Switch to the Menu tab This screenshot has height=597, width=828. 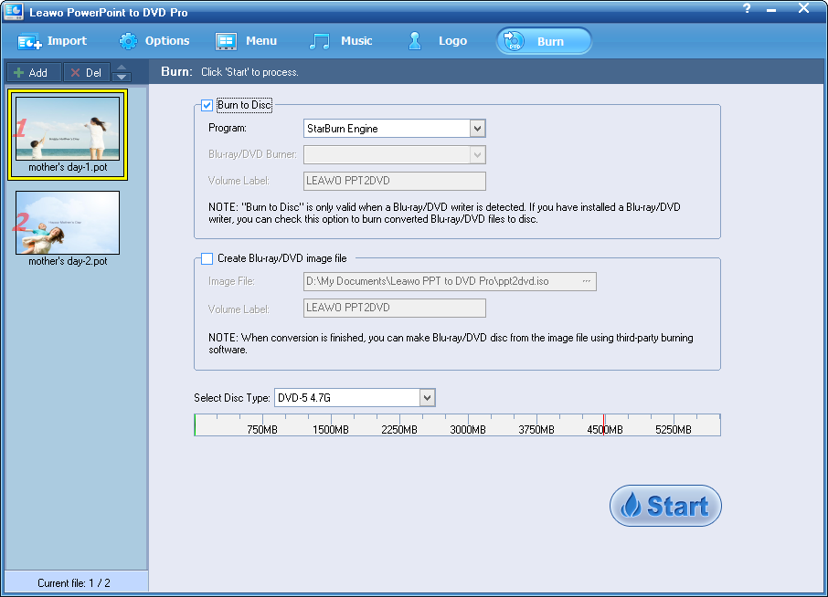[247, 41]
